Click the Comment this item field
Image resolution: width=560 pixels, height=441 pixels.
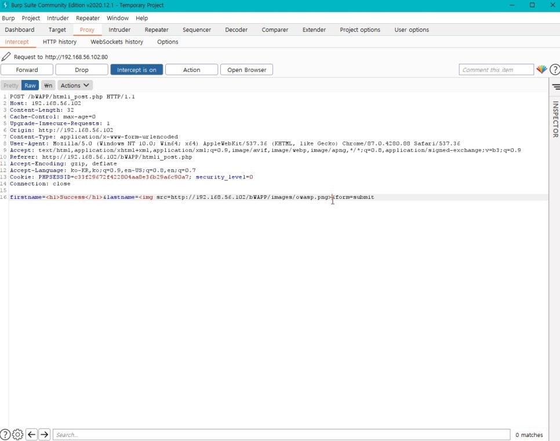click(496, 70)
